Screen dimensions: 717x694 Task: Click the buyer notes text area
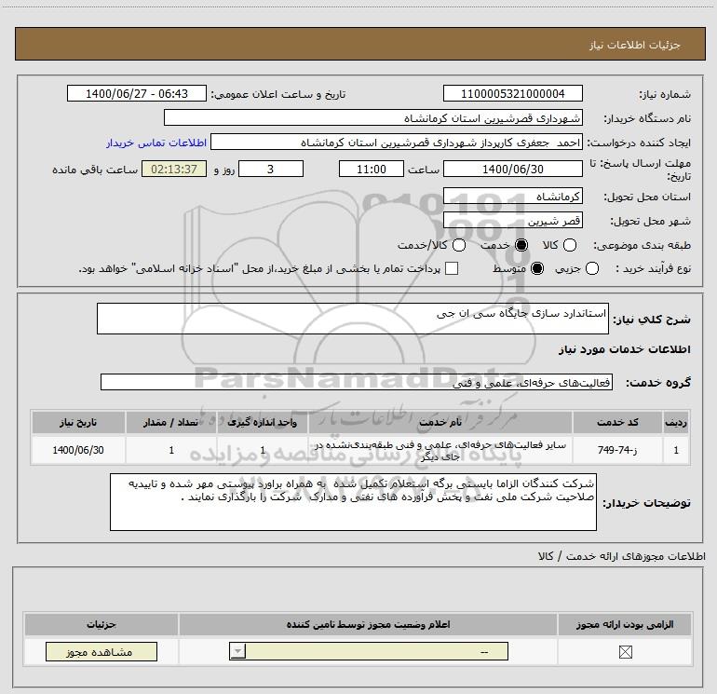click(x=353, y=502)
